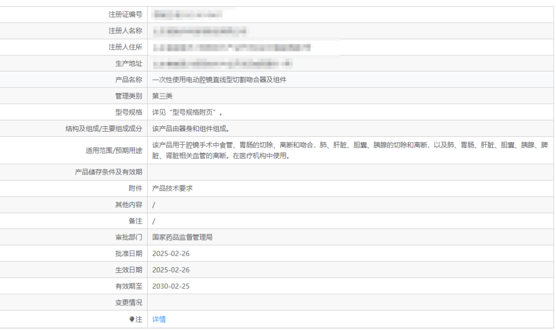Image resolution: width=556 pixels, height=331 pixels.
Task: Select the expiry date 2030-02-25
Action: point(171,286)
